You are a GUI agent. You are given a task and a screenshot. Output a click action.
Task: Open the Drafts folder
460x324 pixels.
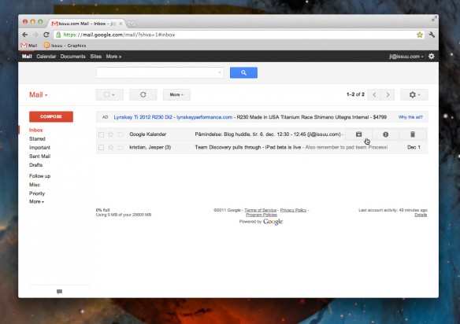[35, 165]
